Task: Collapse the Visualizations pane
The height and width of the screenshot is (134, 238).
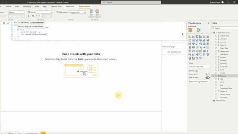Action: [x=208, y=23]
